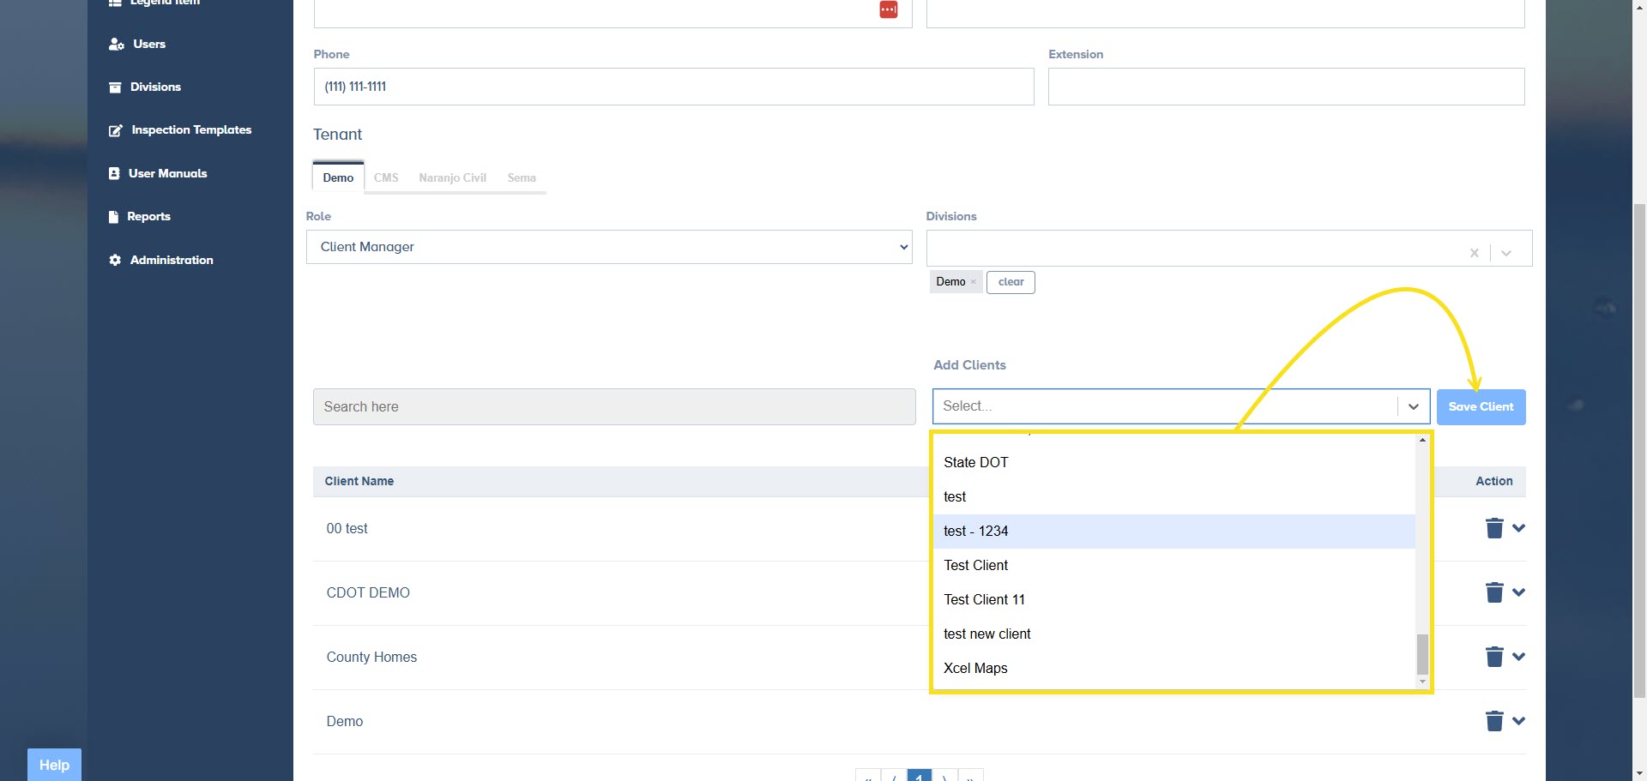The height and width of the screenshot is (781, 1647).
Task: Open the Divisions dropdown arrow
Action: pos(1506,253)
